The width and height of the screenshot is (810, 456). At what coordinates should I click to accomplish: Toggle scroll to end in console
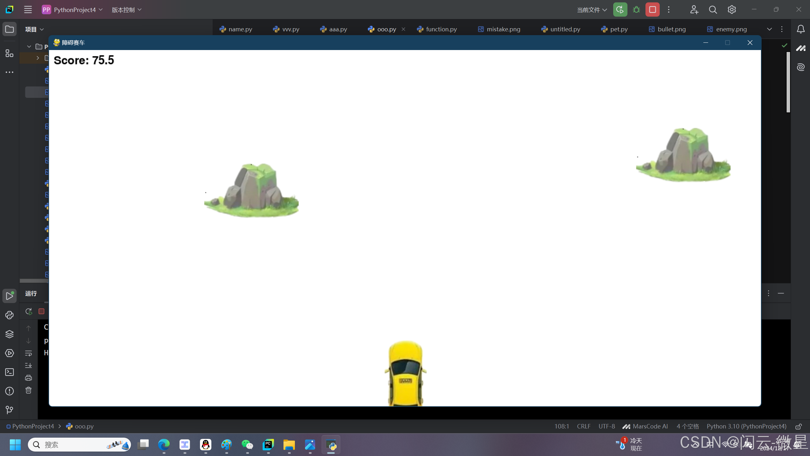click(x=28, y=365)
